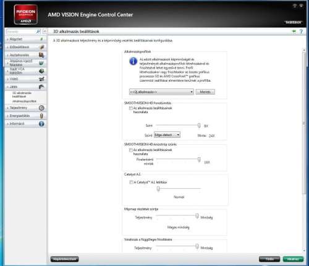The height and width of the screenshot is (266, 309).
Task: Click the settings panel vertical scrollbar
Action: [x=304, y=123]
